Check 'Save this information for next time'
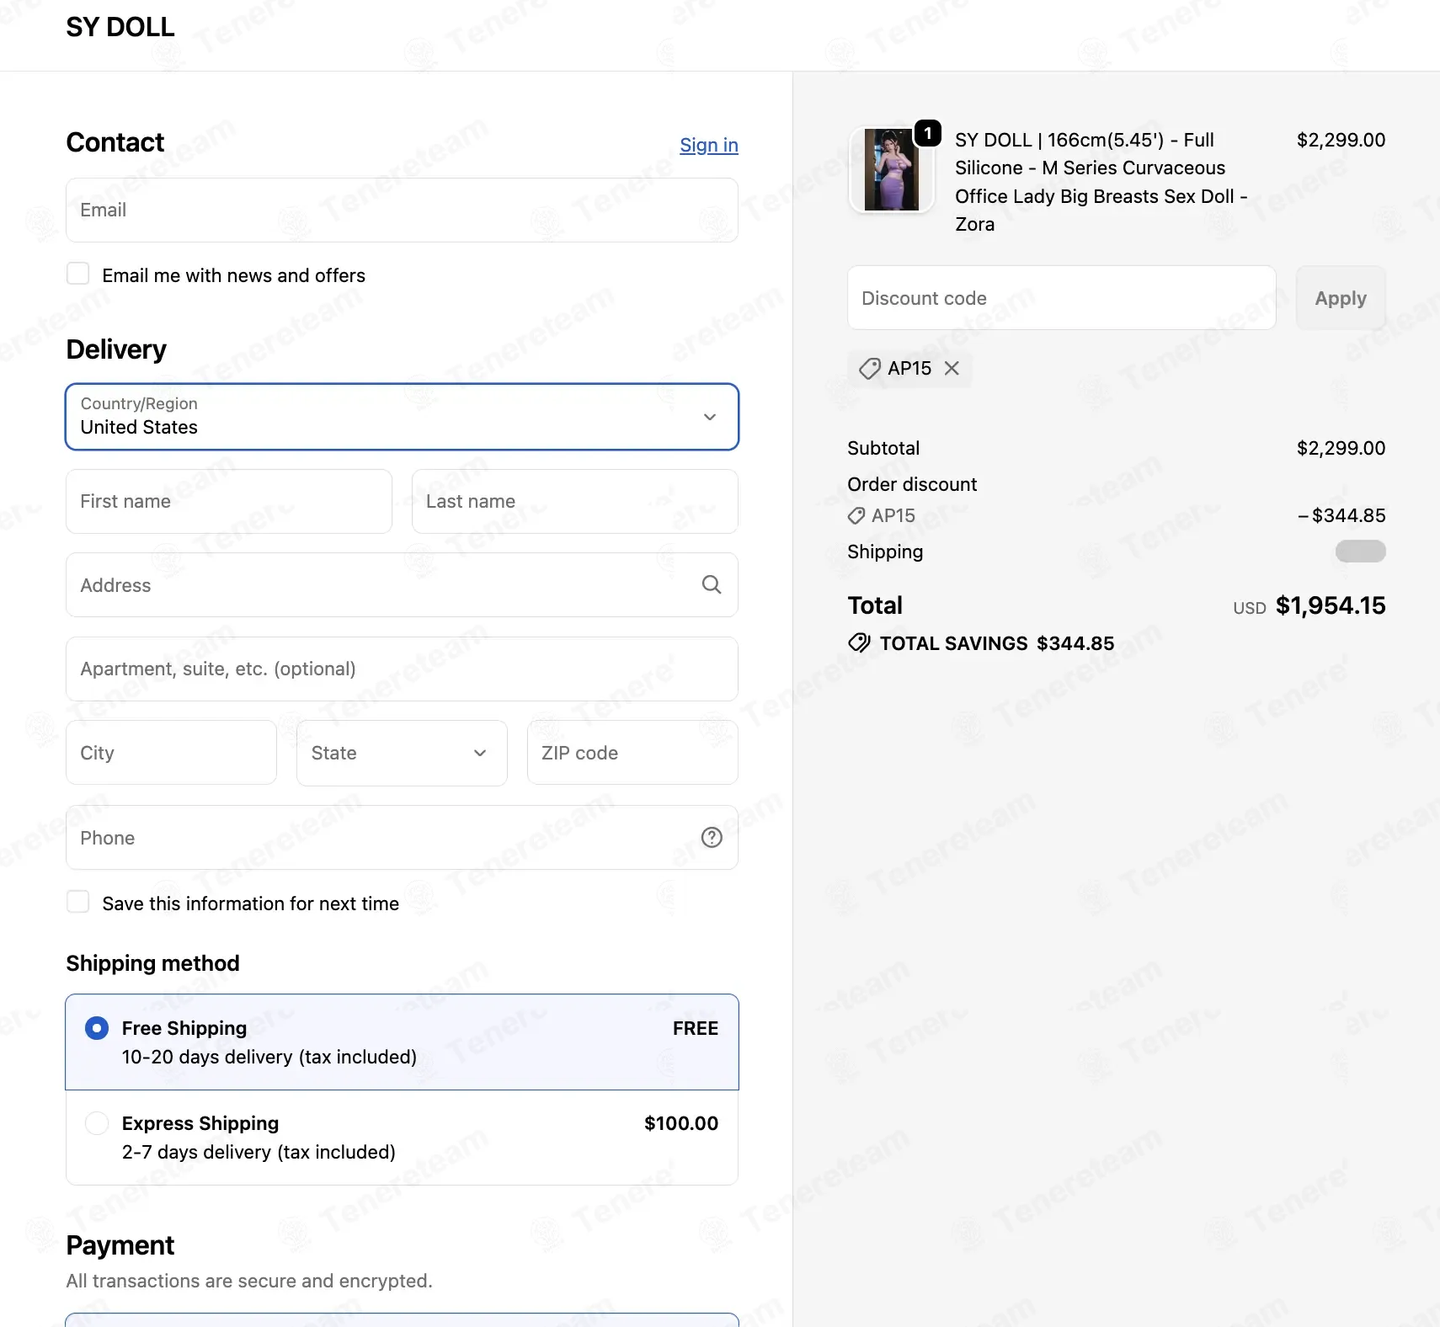The image size is (1440, 1327). coord(78,902)
